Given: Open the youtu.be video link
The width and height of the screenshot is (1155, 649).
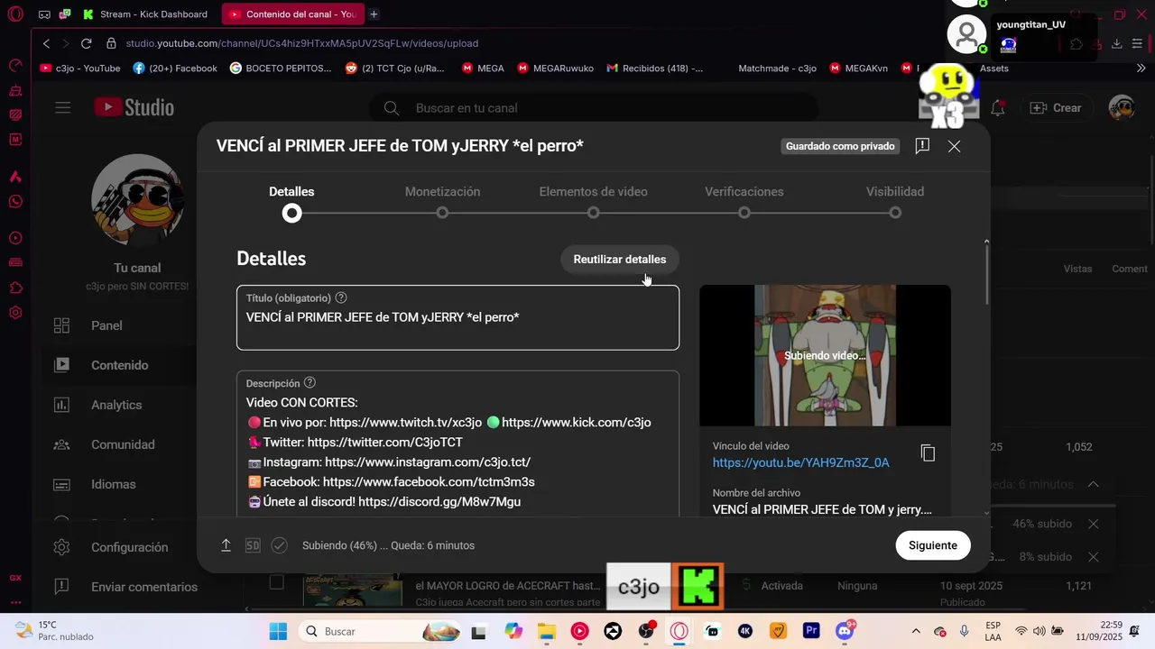Looking at the screenshot, I should click(800, 462).
